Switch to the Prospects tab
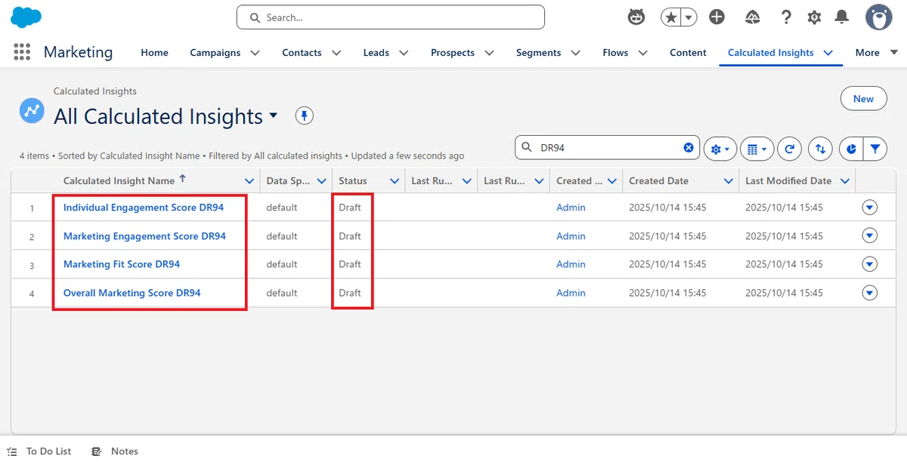 coord(453,53)
